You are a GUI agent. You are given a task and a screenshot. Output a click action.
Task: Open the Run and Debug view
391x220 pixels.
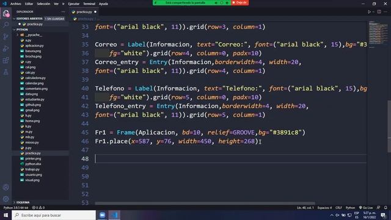(x=5, y=48)
